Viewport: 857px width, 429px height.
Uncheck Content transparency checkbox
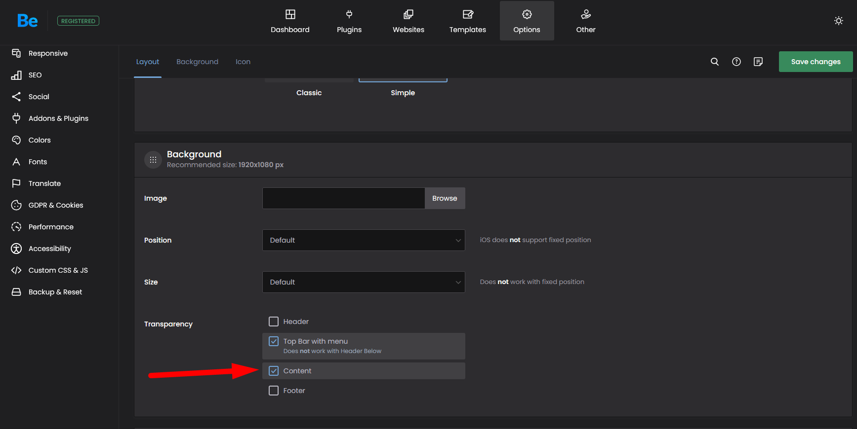tap(274, 371)
